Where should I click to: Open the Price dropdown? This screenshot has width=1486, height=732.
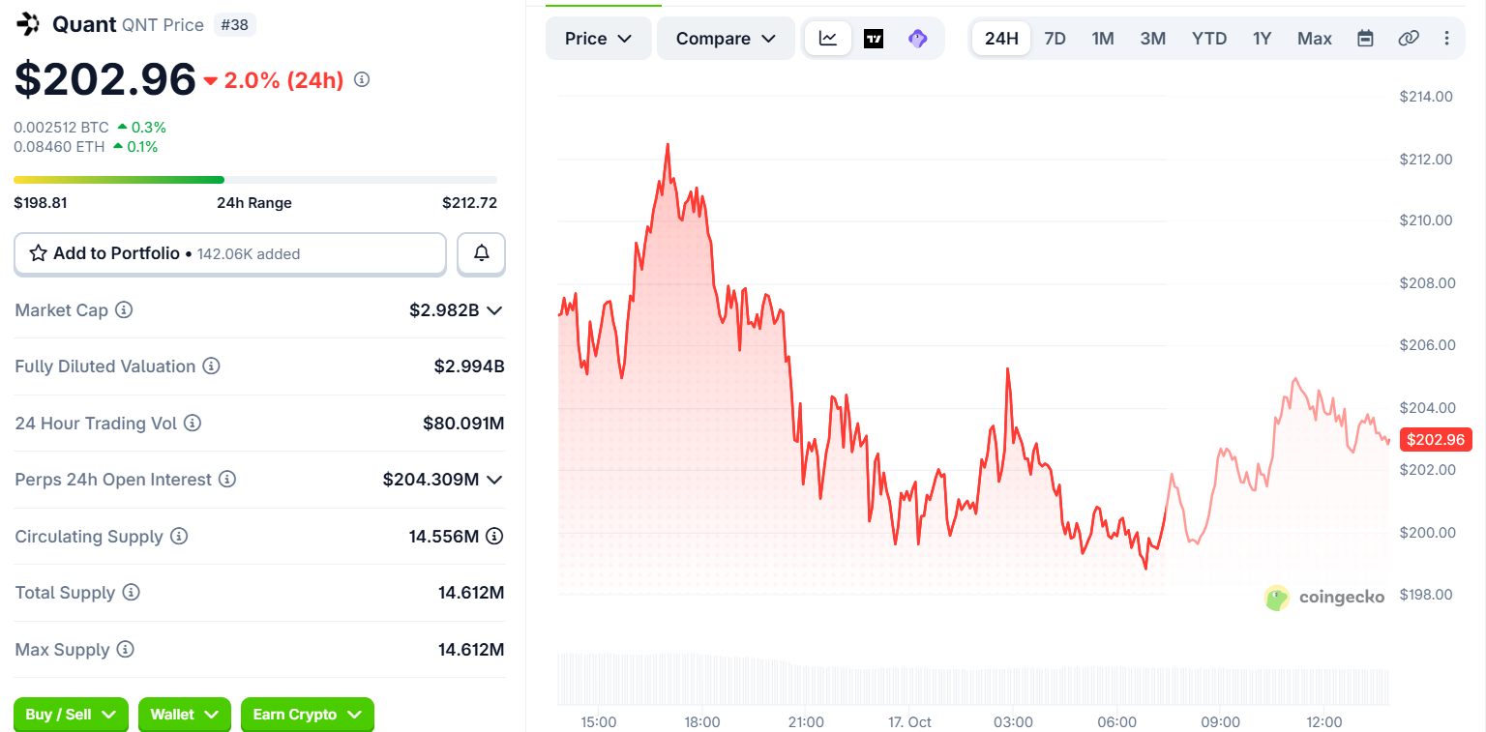point(599,39)
